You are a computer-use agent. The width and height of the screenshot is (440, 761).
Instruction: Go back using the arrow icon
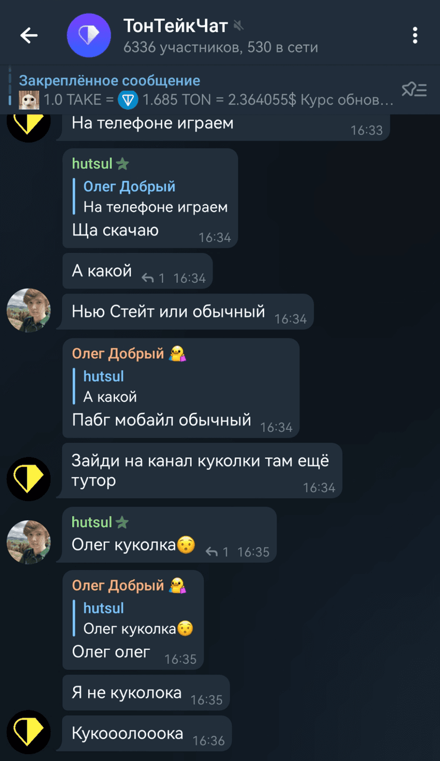29,36
